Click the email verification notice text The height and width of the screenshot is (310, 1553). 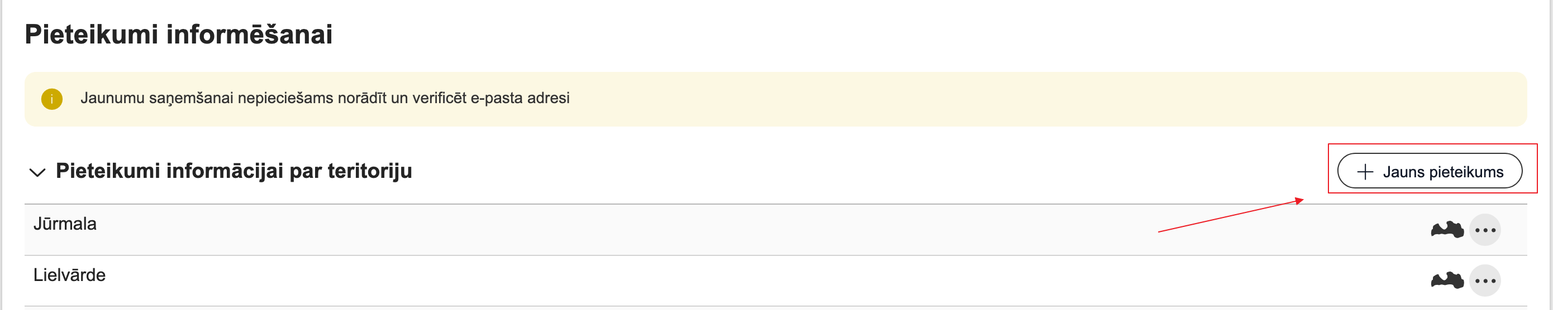click(325, 98)
